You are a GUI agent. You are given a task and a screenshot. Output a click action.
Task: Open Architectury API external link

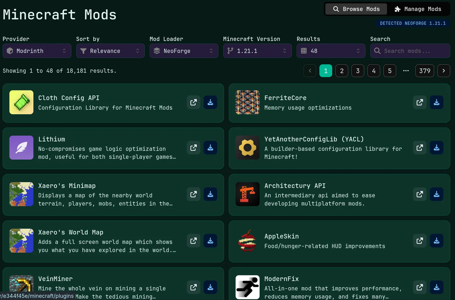click(420, 194)
